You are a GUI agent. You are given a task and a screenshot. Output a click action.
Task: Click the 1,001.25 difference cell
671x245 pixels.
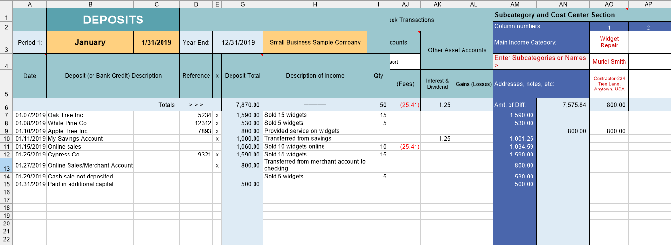[x=515, y=139]
